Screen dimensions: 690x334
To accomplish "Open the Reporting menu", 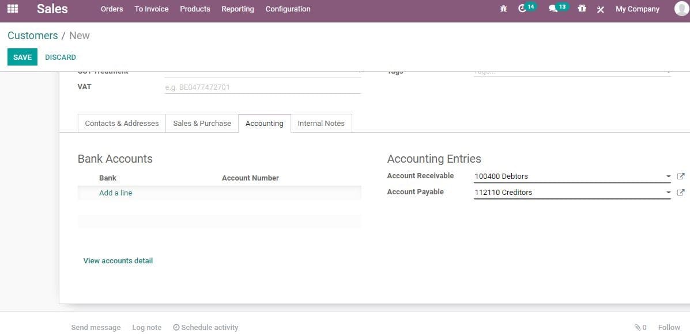I will (x=237, y=9).
